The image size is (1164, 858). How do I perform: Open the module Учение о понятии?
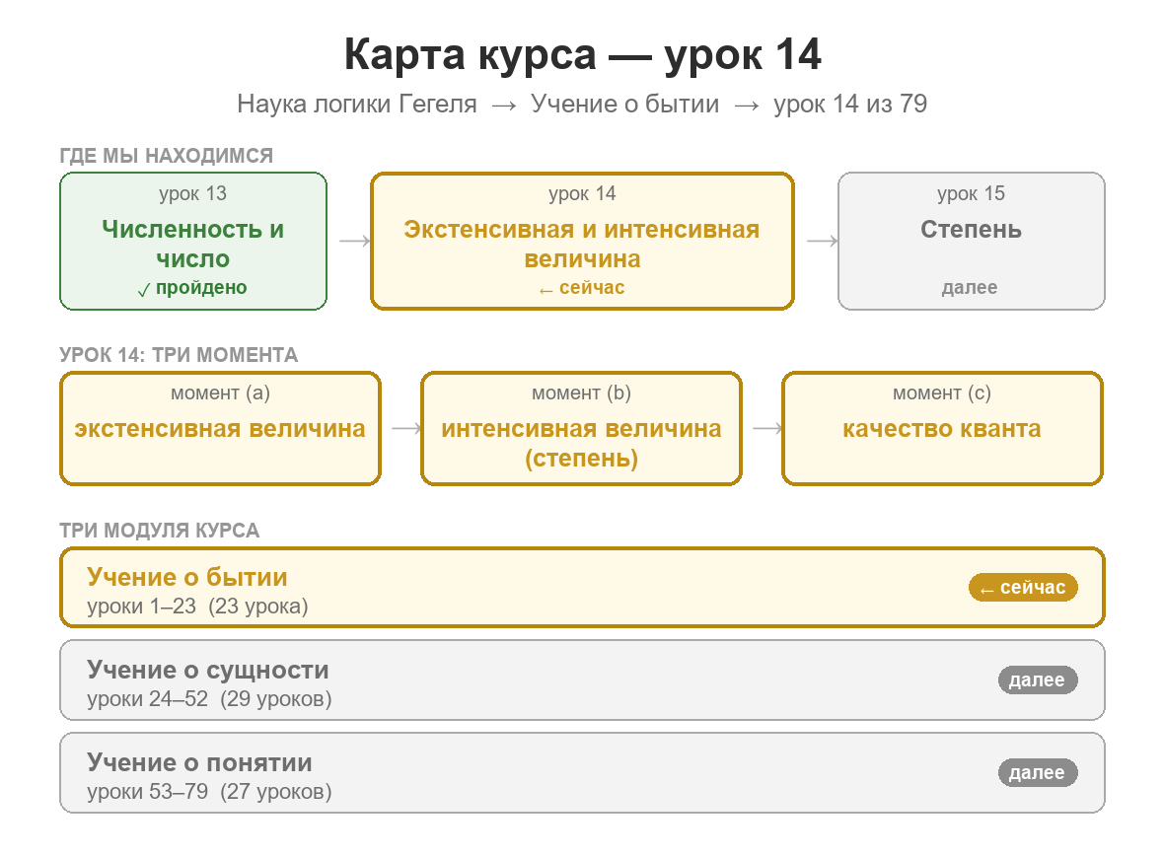(x=582, y=772)
